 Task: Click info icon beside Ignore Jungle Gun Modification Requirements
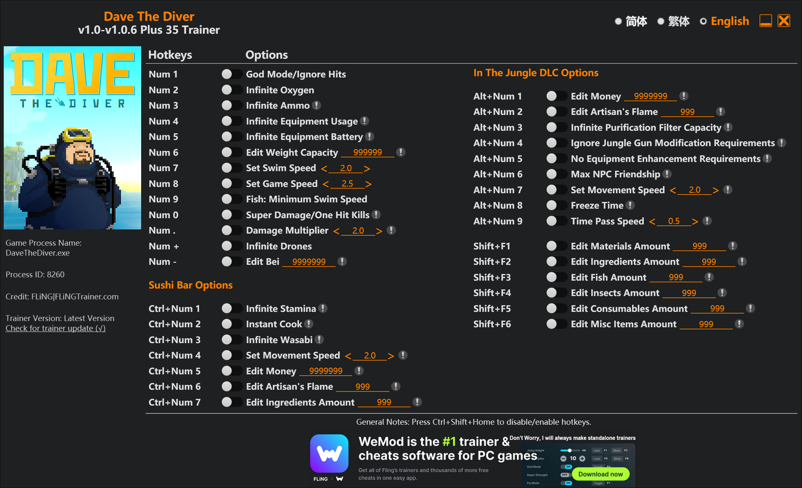click(x=782, y=143)
